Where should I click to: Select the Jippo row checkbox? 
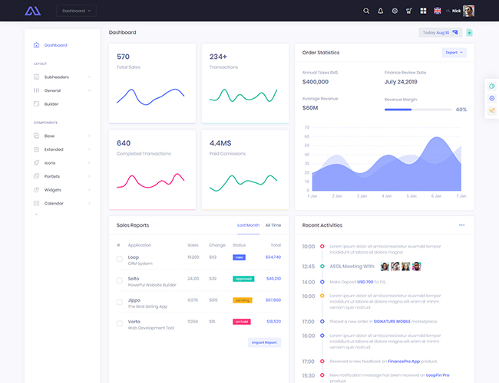tap(119, 302)
